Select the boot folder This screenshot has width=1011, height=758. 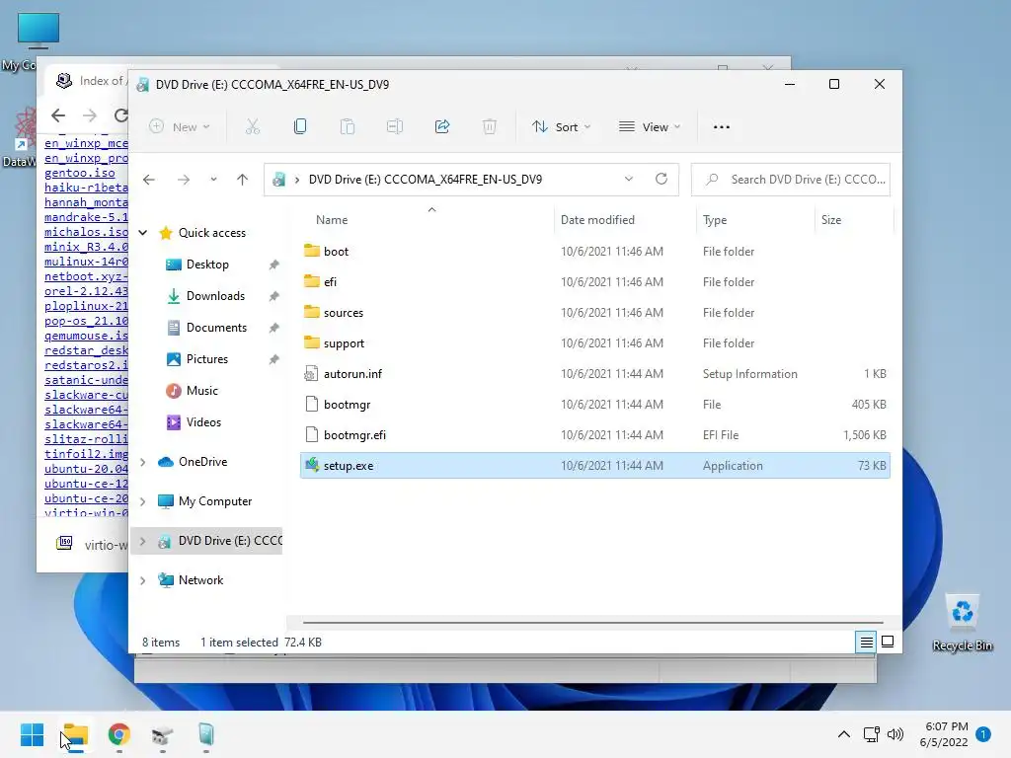595,252
